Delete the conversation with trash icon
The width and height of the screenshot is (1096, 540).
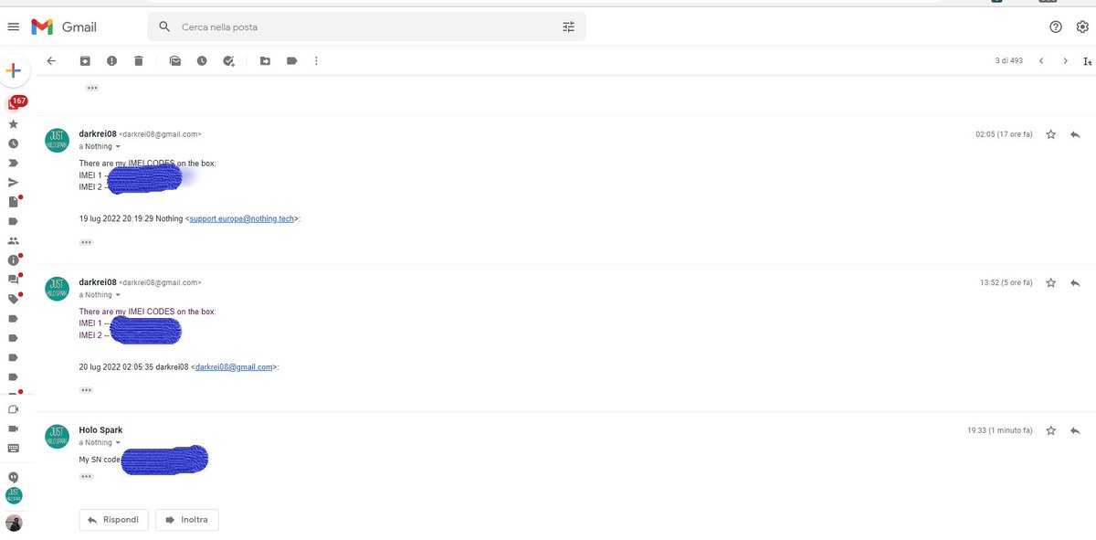138,61
